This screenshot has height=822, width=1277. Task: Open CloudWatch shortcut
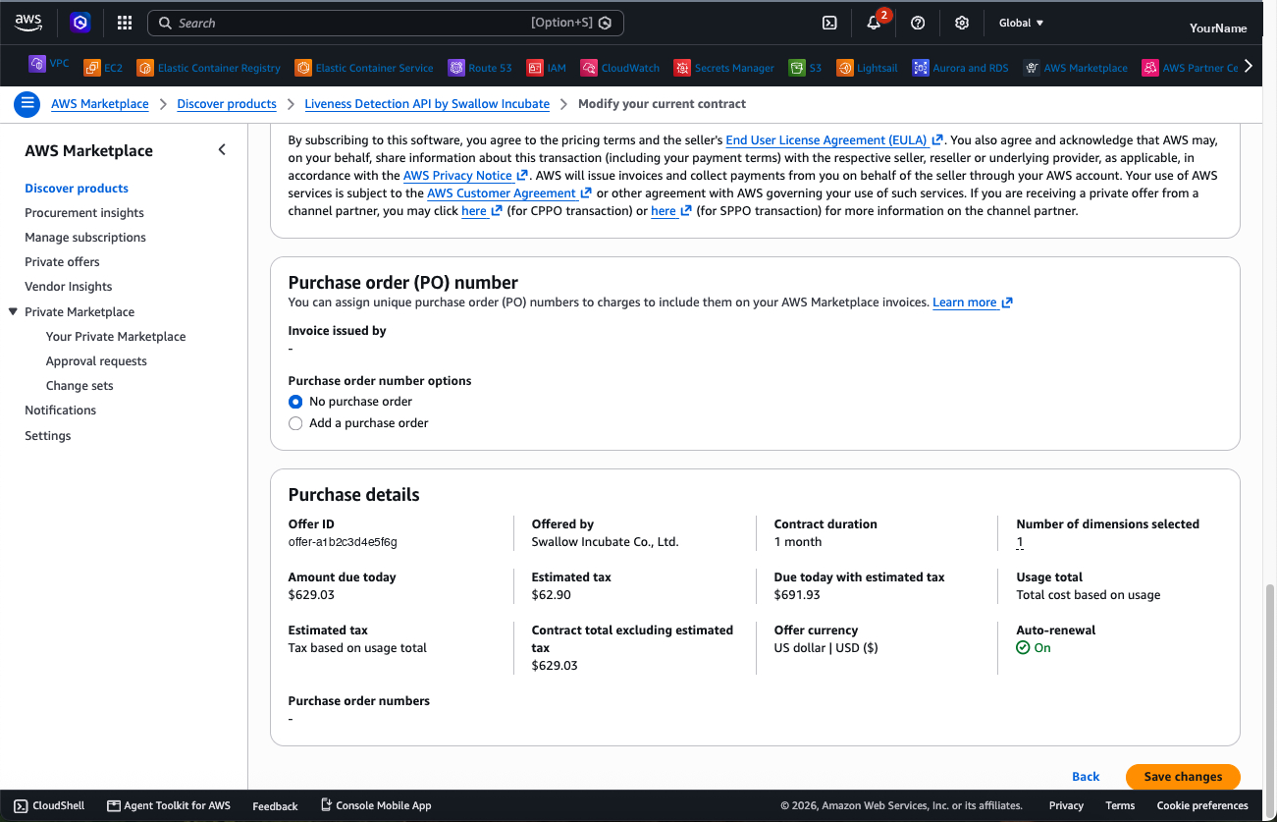(x=620, y=68)
